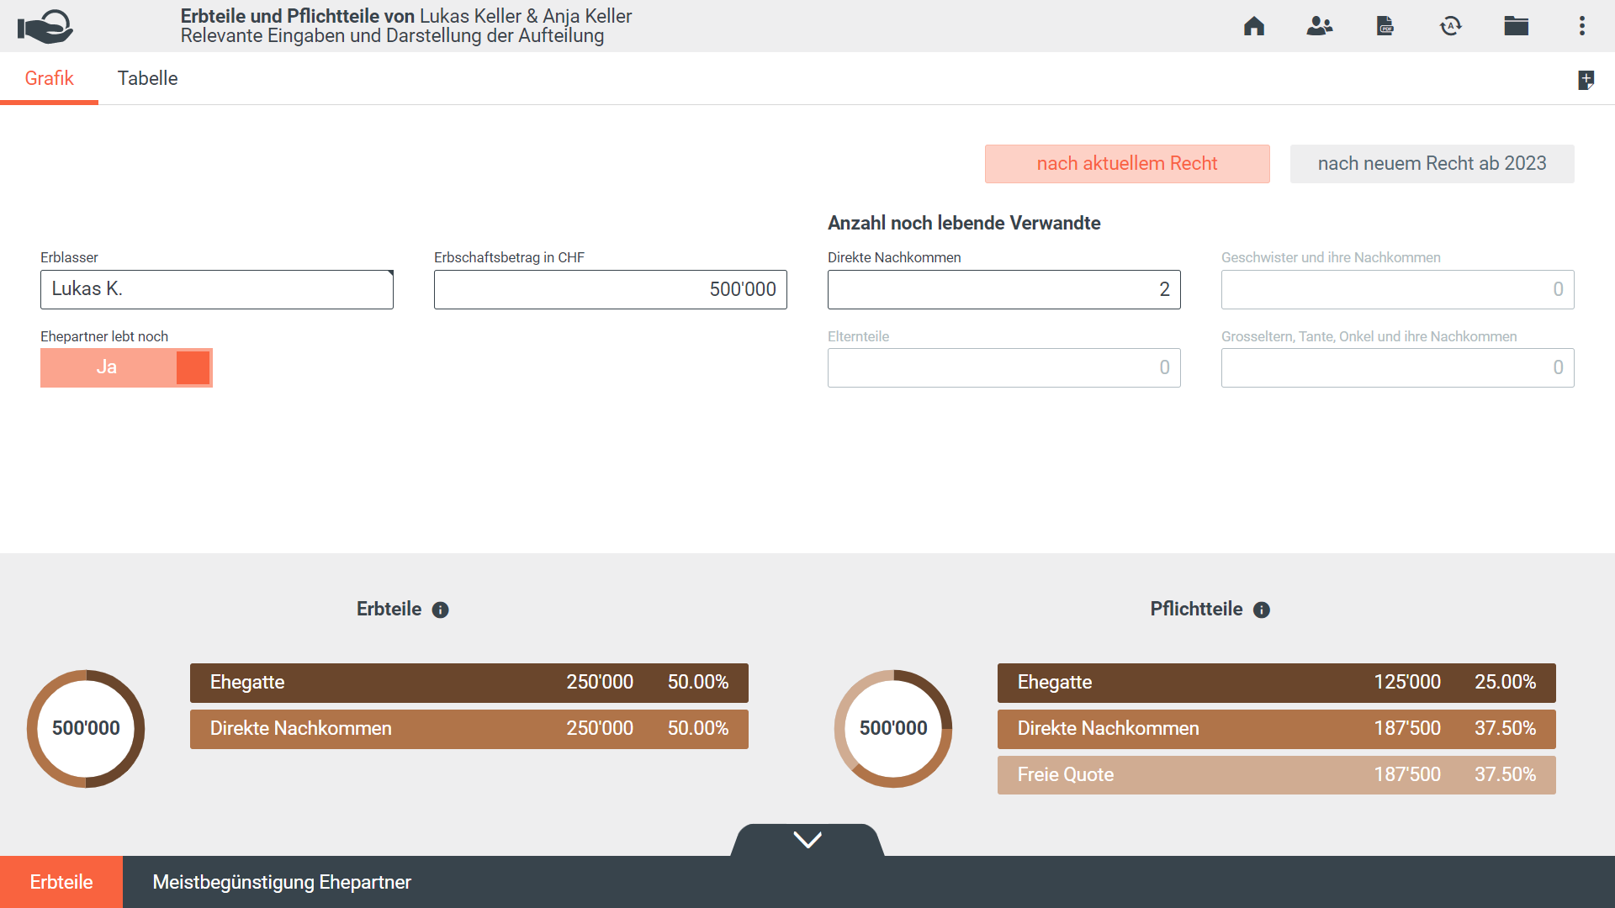Image resolution: width=1615 pixels, height=908 pixels.
Task: Toggle Ehepartner lebt noch switch
Action: pyautogui.click(x=126, y=367)
